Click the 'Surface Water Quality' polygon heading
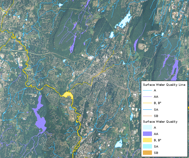This screenshot has width=189, height=158. tap(160, 121)
